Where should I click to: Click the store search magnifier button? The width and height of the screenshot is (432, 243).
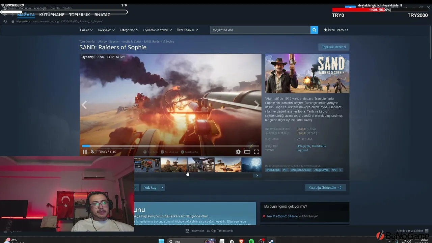[315, 30]
